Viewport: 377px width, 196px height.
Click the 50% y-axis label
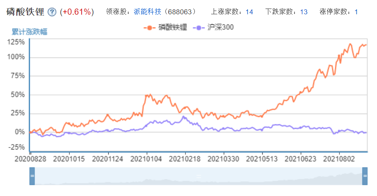(x=18, y=95)
